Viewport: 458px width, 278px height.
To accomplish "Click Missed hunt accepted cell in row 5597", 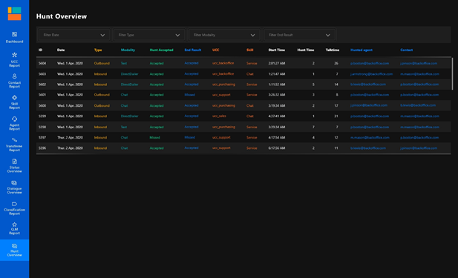I will [x=155, y=137].
